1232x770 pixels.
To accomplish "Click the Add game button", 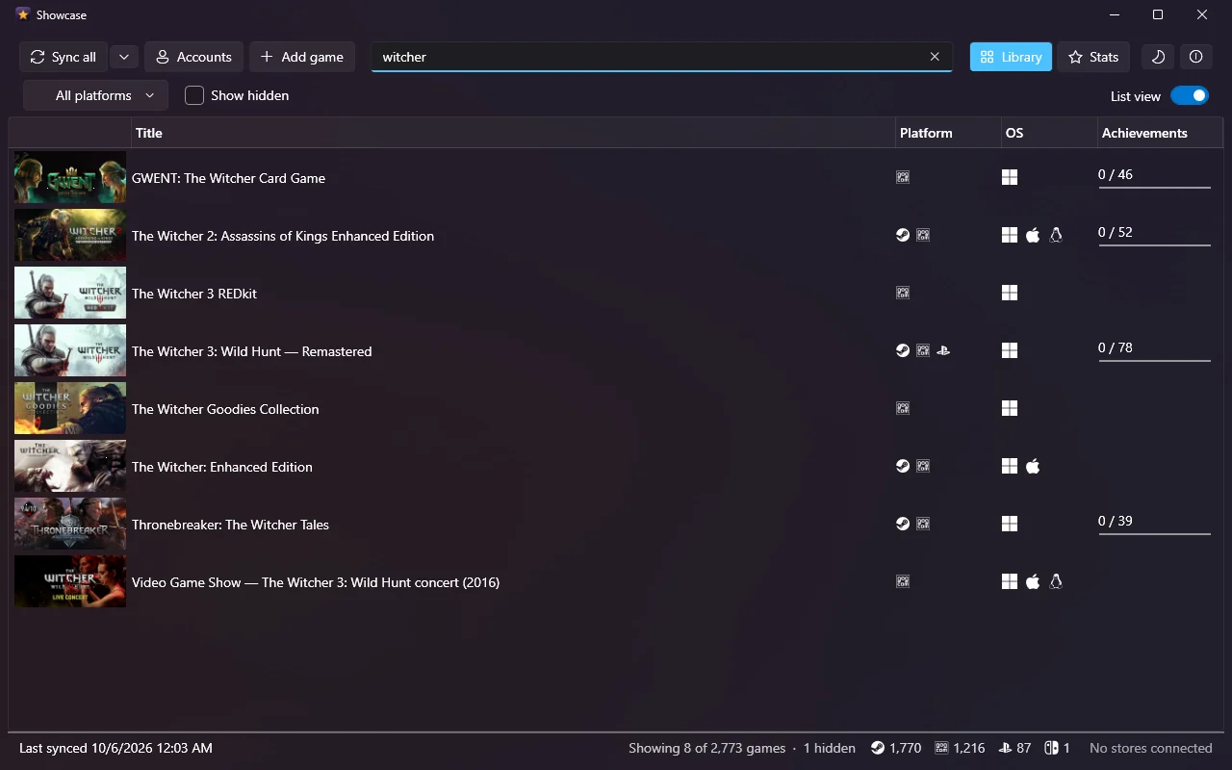I will click(x=302, y=57).
